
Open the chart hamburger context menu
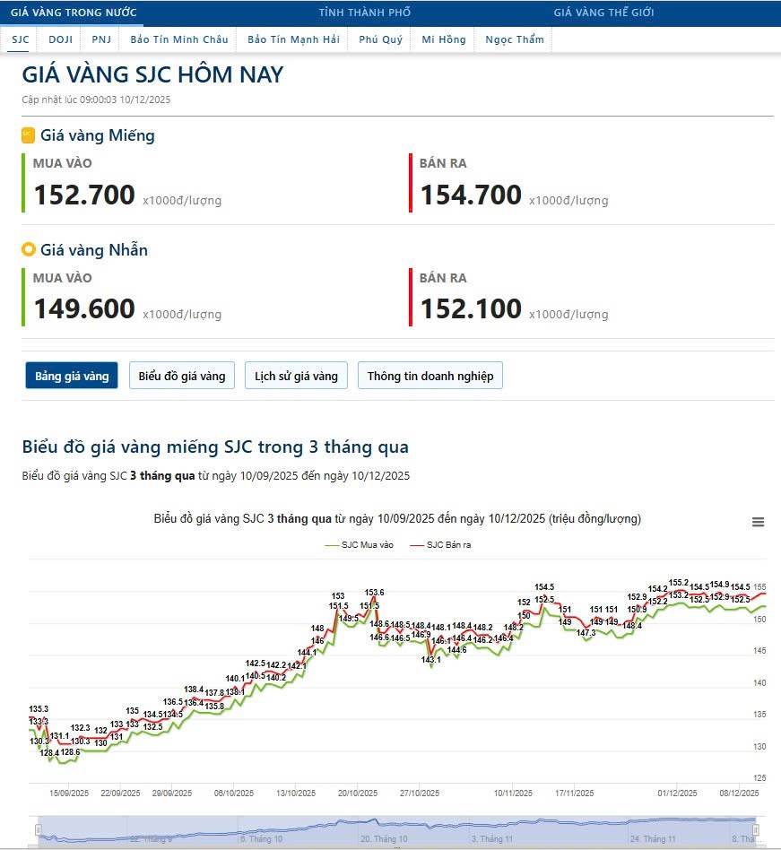click(758, 522)
